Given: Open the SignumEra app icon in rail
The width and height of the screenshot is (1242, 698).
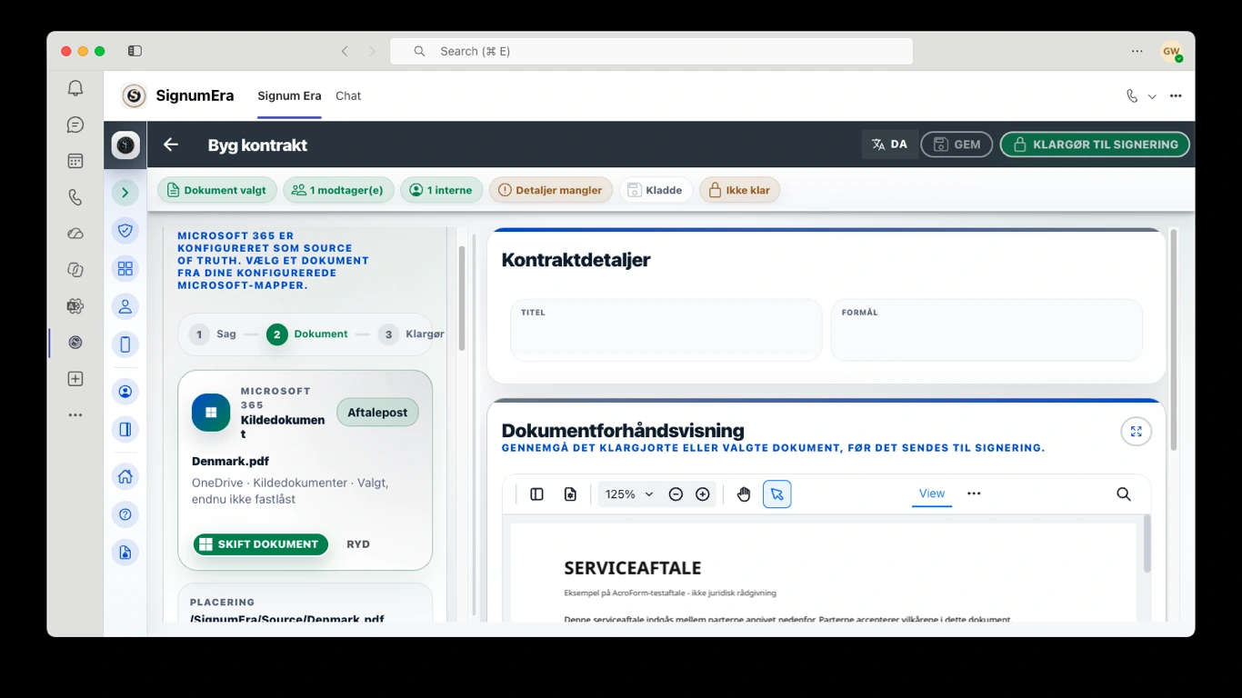Looking at the screenshot, I should (75, 343).
